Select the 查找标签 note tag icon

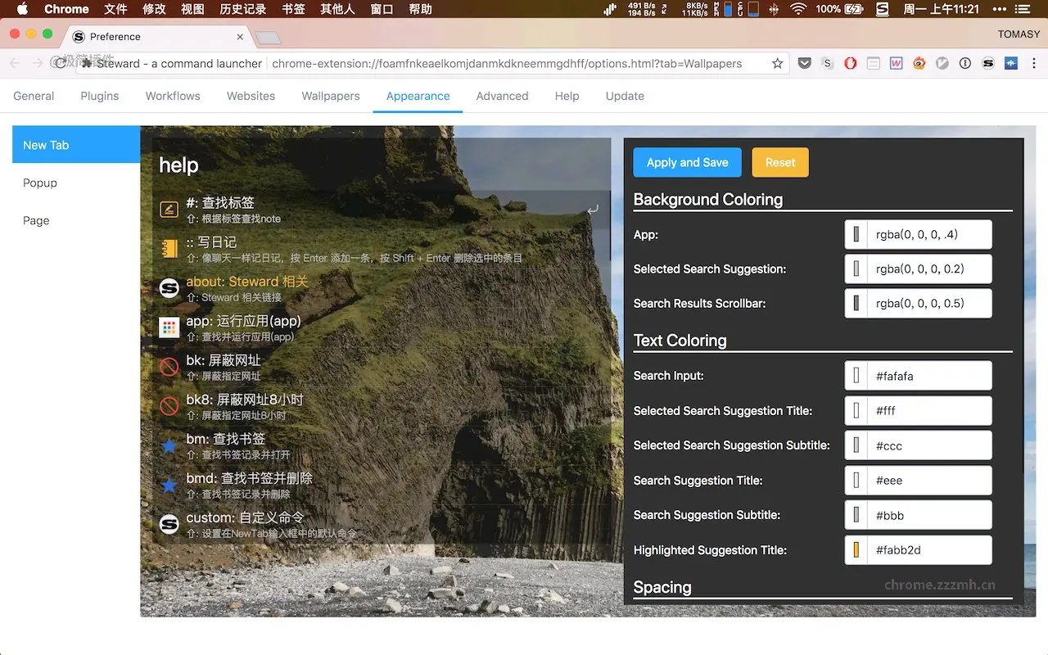click(x=169, y=210)
